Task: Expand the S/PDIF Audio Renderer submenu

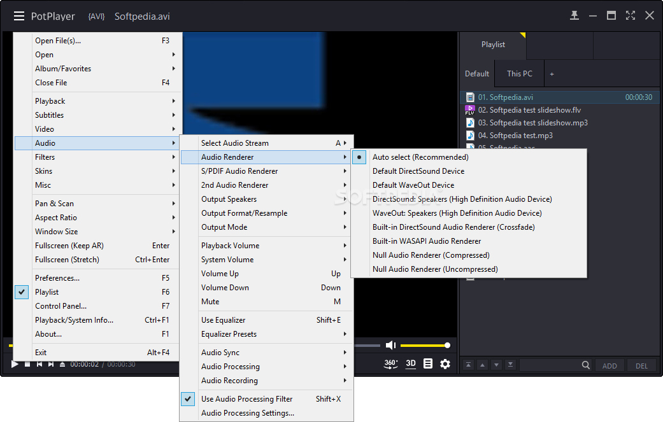Action: pos(266,171)
